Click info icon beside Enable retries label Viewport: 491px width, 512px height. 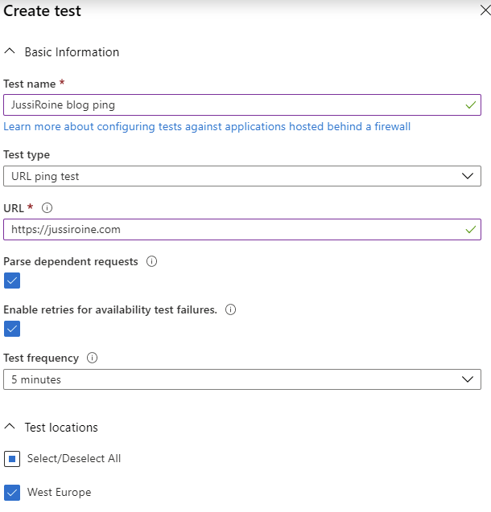pyautogui.click(x=230, y=309)
